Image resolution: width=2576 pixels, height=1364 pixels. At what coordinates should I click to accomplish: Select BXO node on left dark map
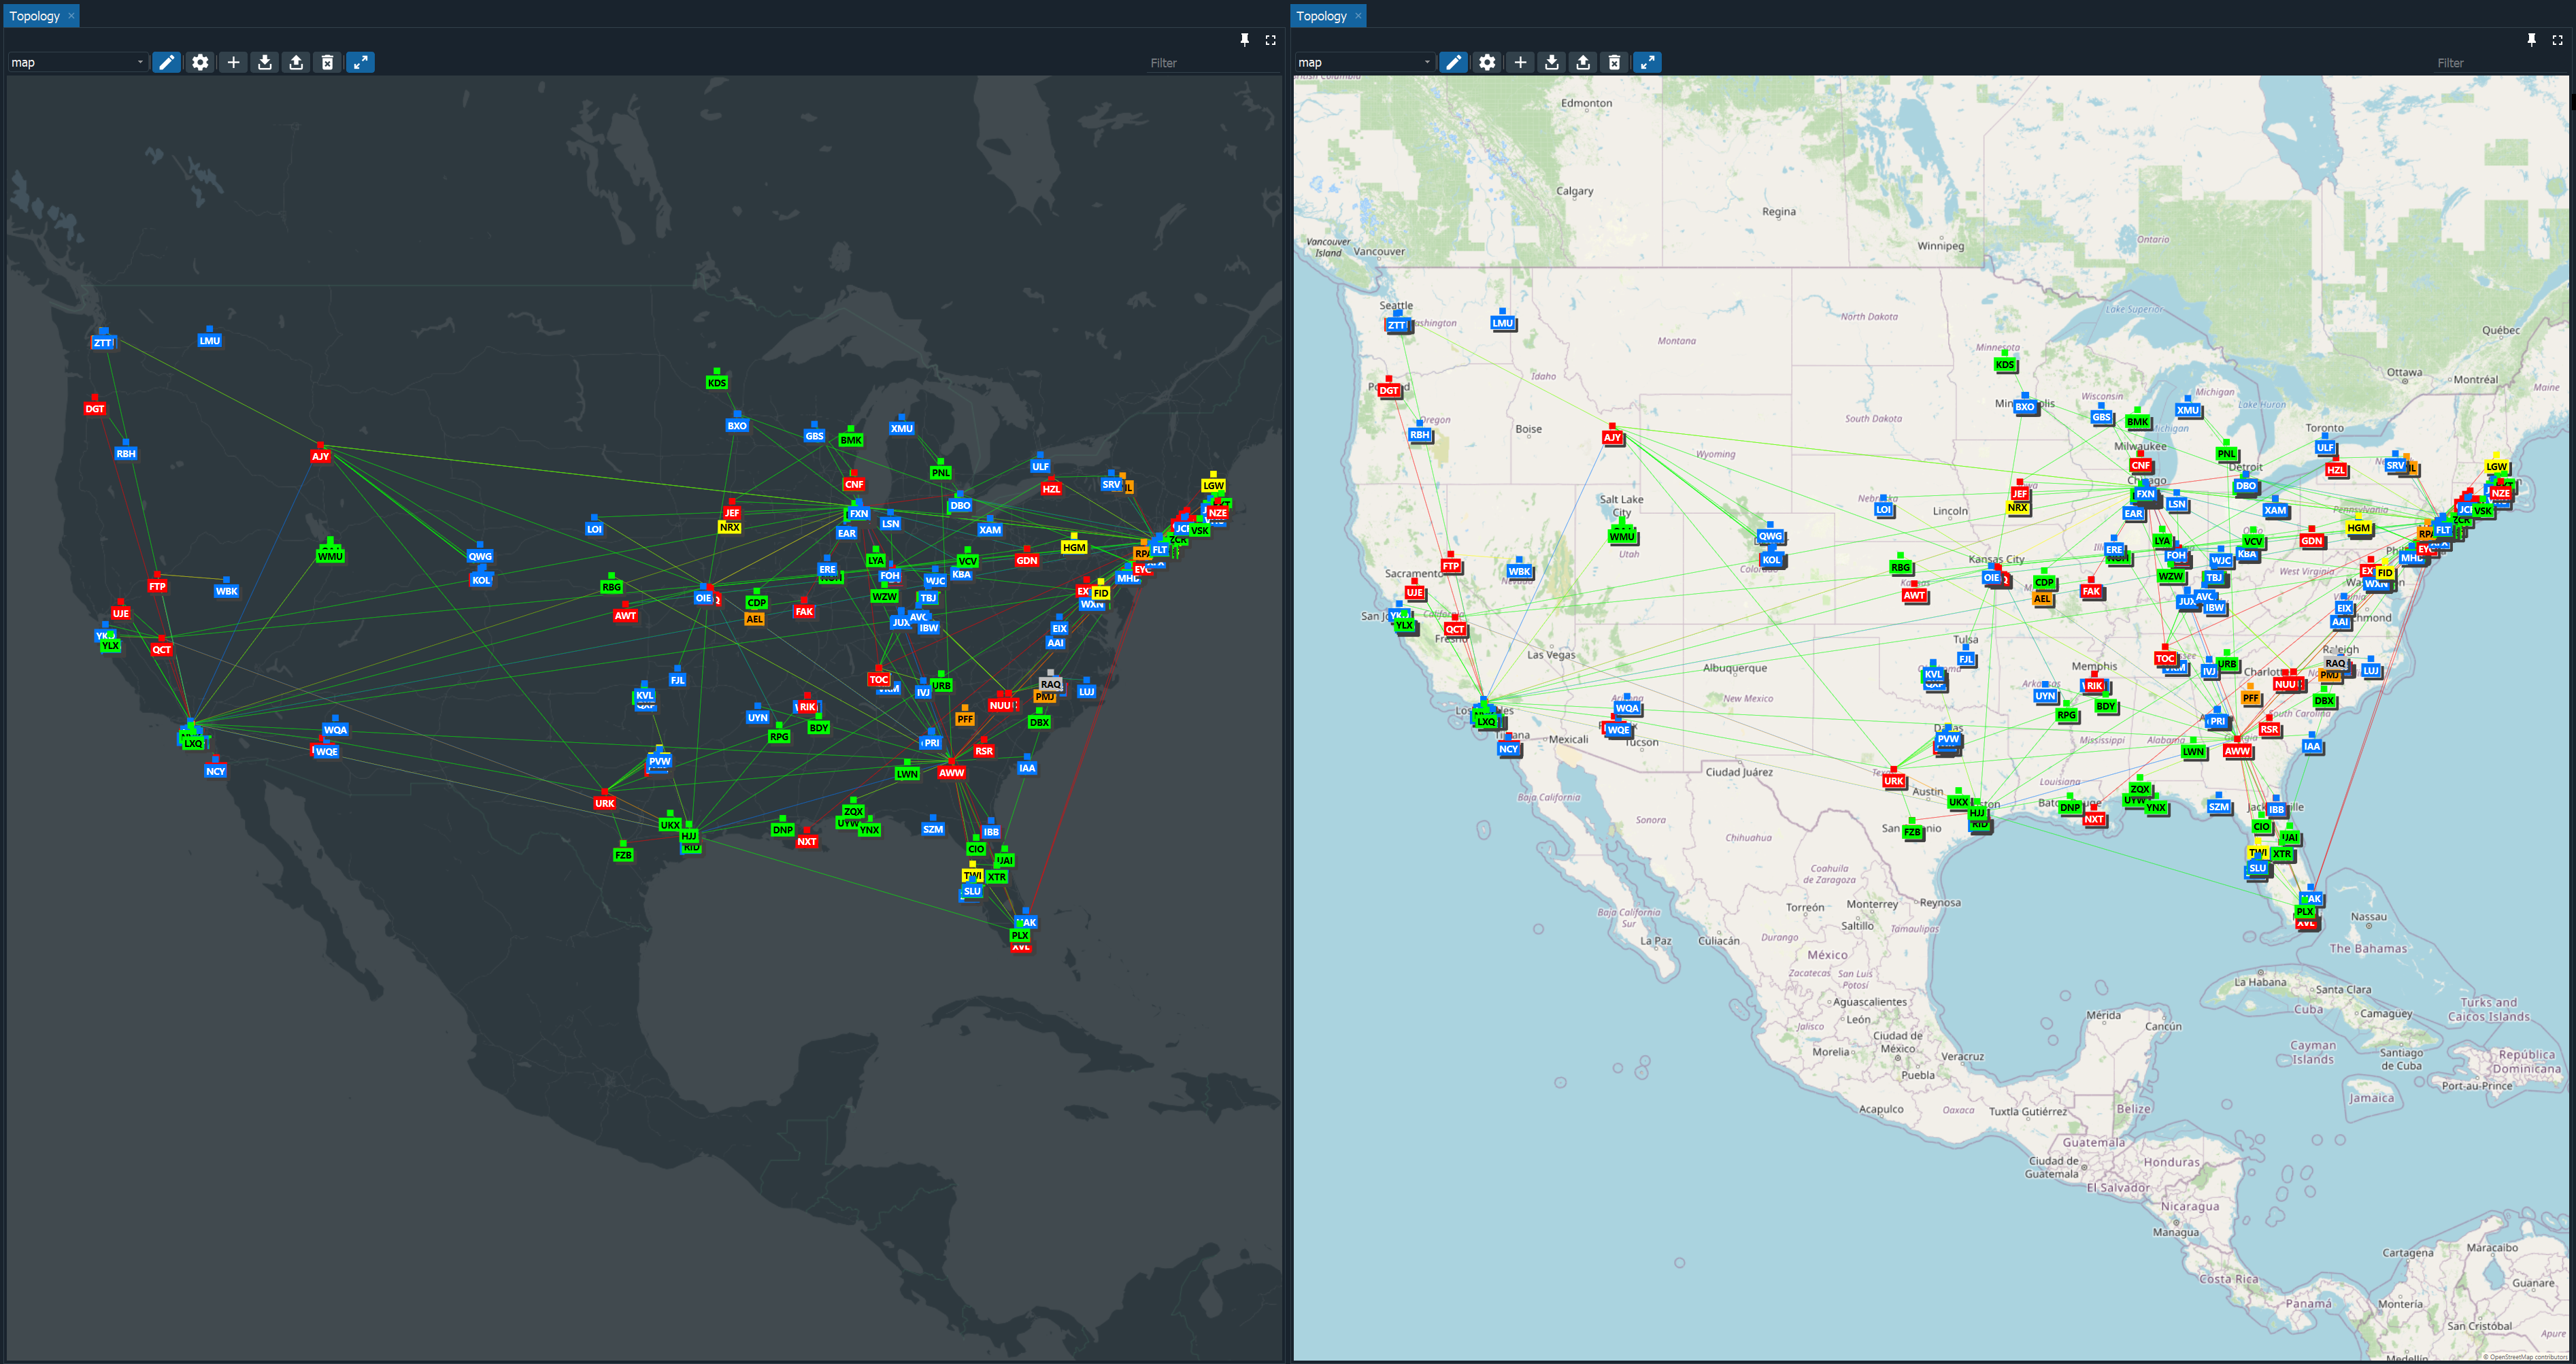pyautogui.click(x=737, y=425)
